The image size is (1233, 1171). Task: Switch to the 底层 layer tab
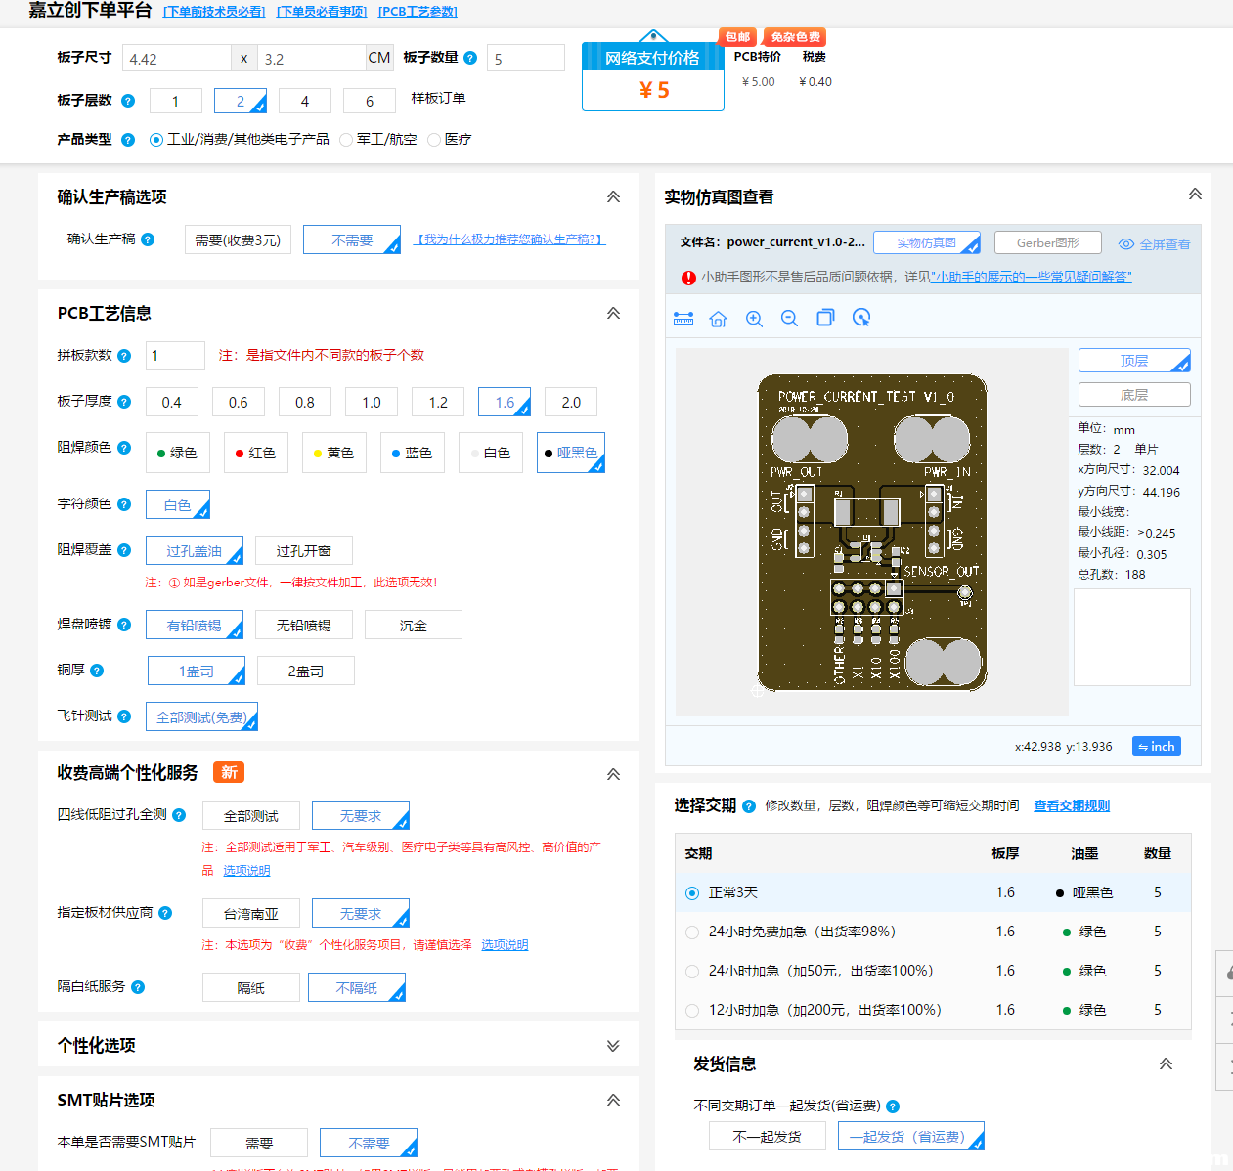click(x=1133, y=394)
